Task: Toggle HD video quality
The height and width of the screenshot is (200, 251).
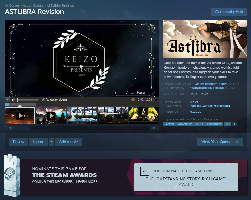Action: [133, 100]
